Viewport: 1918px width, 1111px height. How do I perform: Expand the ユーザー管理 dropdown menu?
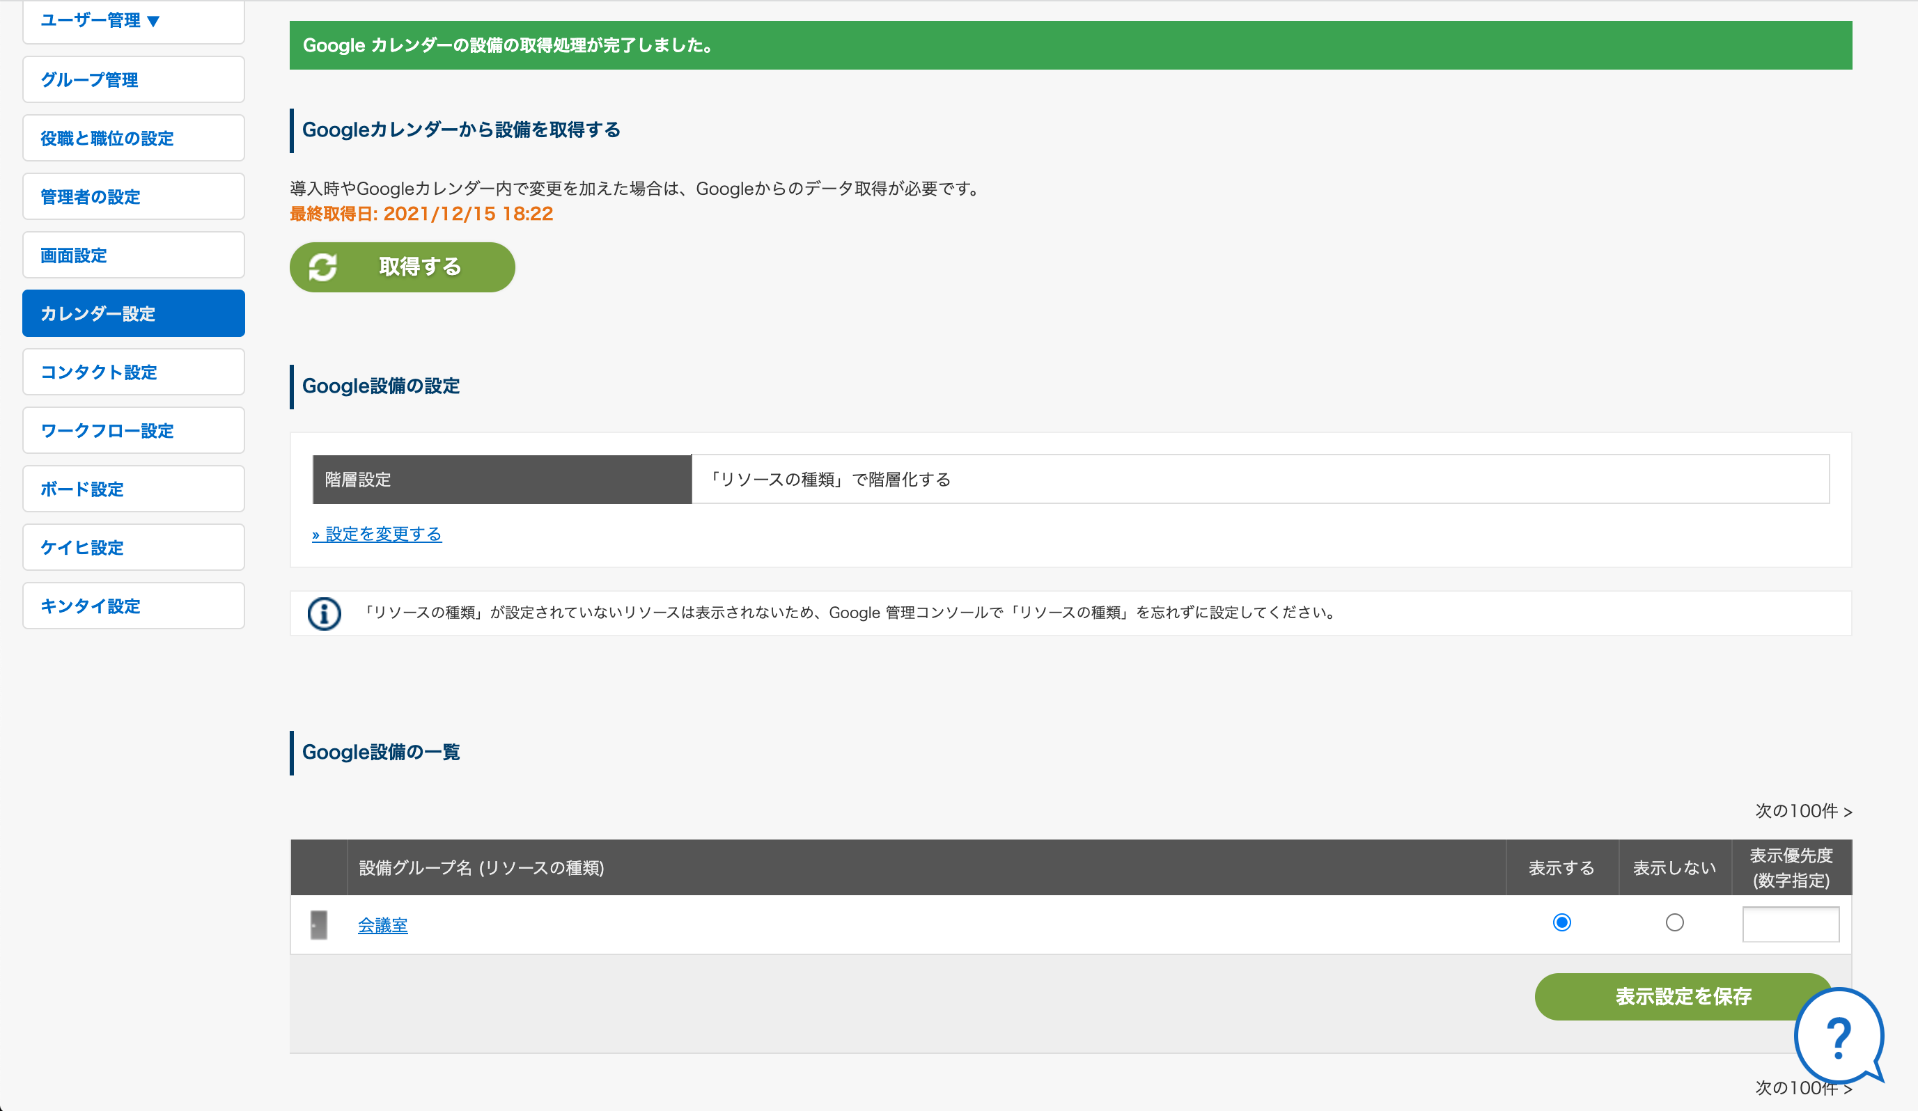133,21
